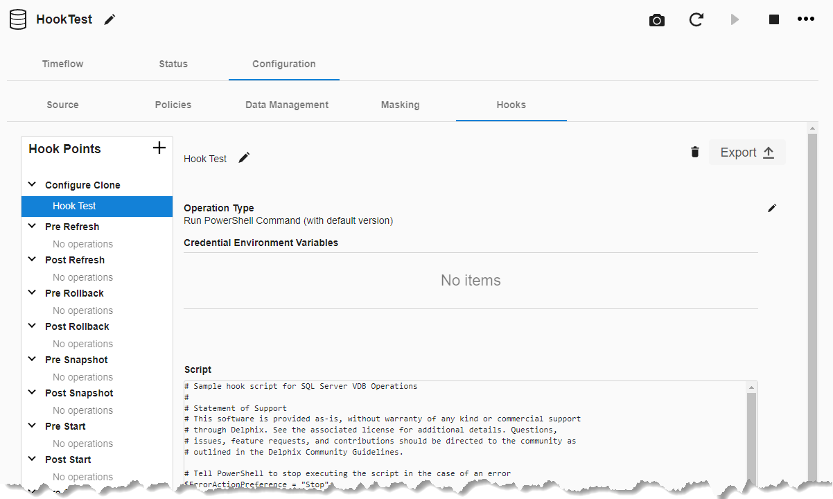Click the Script box scrollbar up arrow
Image resolution: width=833 pixels, height=499 pixels.
point(751,387)
